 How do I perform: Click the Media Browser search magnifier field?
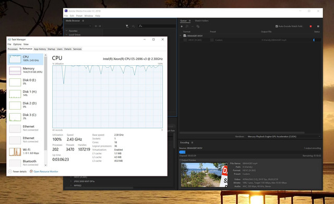157,26
